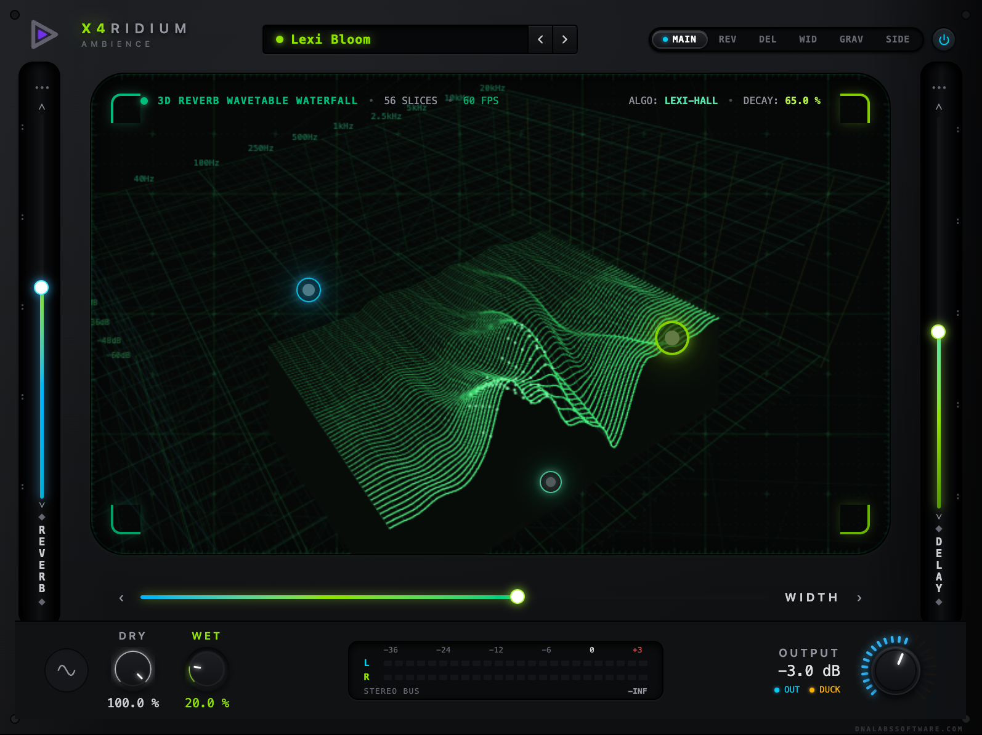Click the down caret on the Reverb strip
This screenshot has height=735, width=982.
coord(42,505)
